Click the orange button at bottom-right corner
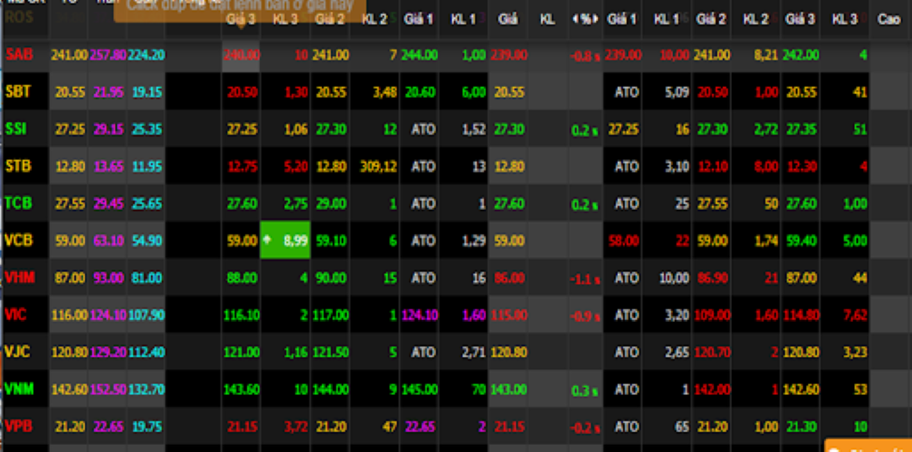The image size is (912, 452). [869, 446]
